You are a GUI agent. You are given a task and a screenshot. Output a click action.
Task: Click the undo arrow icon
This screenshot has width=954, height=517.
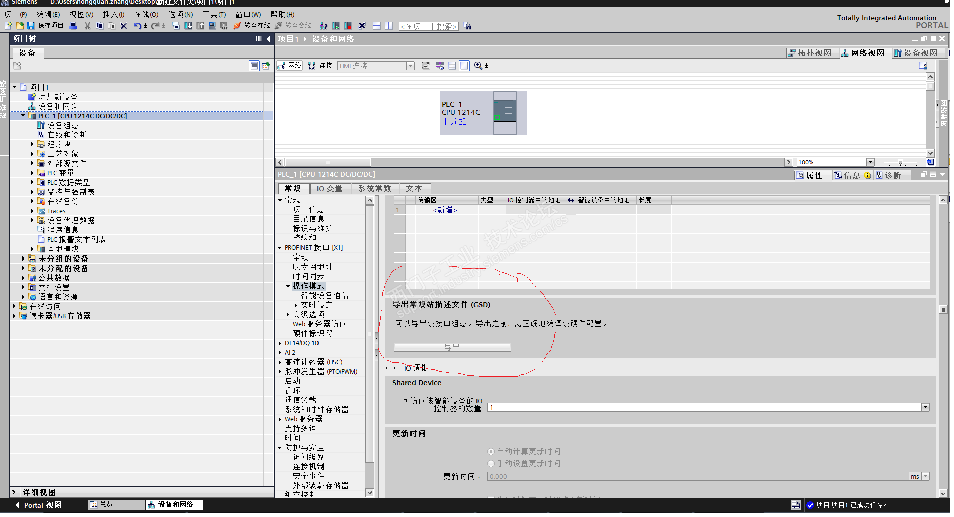(137, 26)
